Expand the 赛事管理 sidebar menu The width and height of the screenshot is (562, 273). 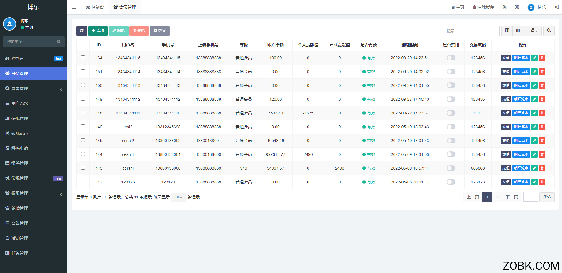coord(34,88)
